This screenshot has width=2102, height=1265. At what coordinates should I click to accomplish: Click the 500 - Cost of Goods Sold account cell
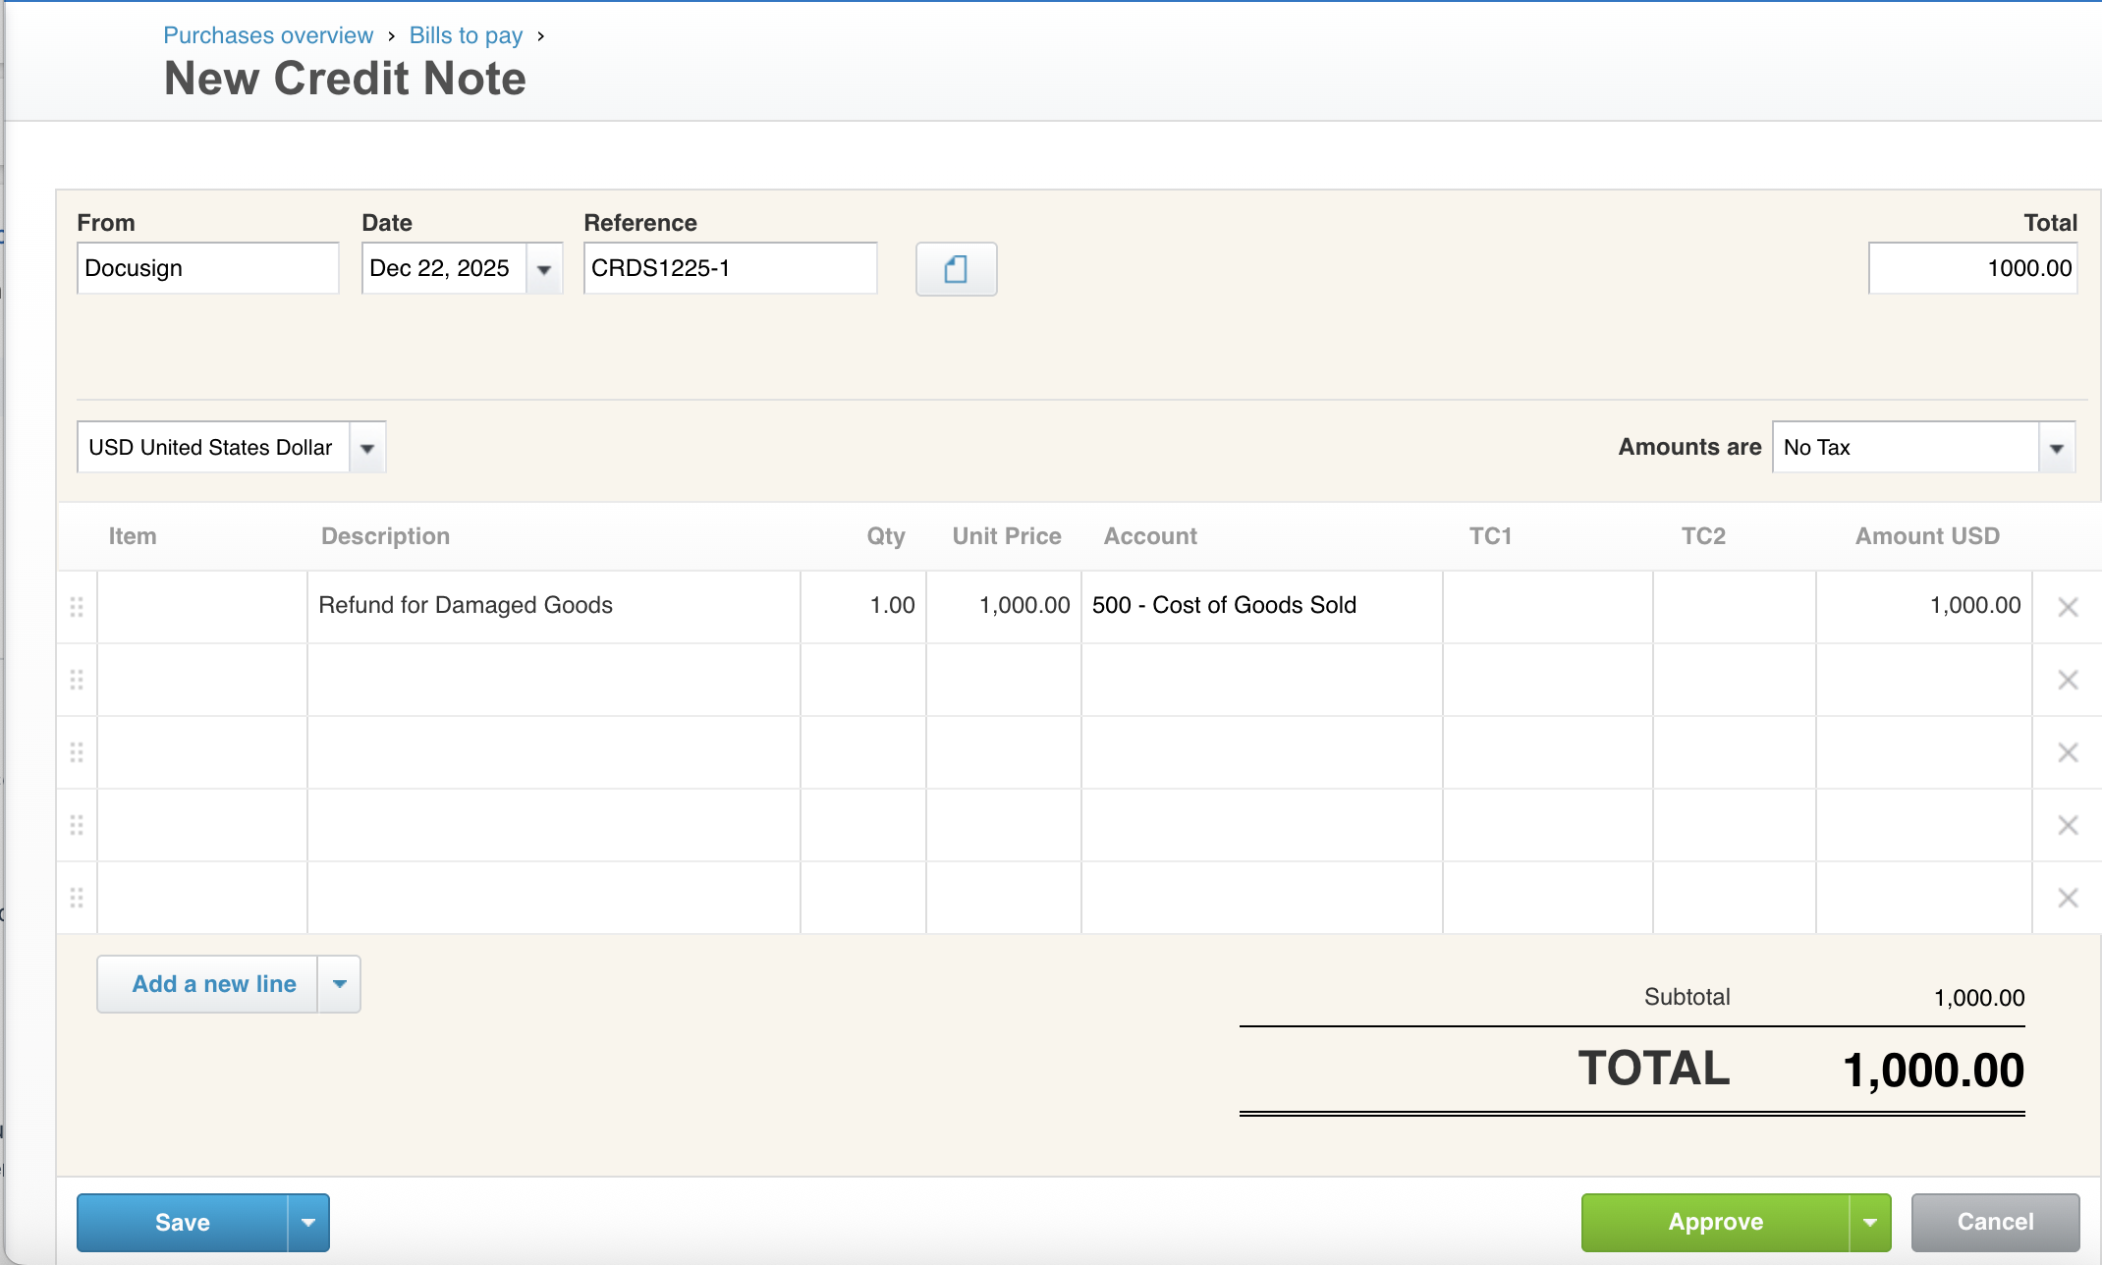pyautogui.click(x=1262, y=607)
